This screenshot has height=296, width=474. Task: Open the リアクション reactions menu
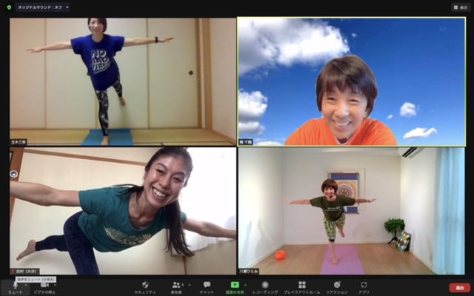[x=337, y=287]
